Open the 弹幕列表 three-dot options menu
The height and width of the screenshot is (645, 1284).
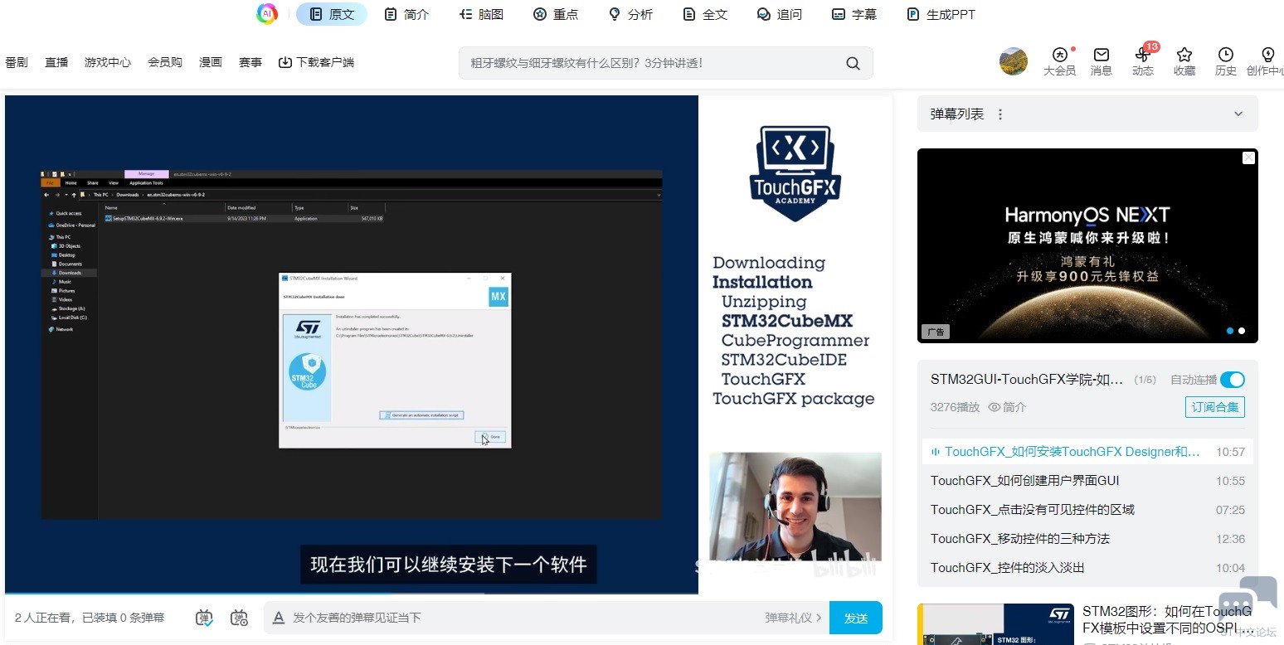(x=1000, y=114)
